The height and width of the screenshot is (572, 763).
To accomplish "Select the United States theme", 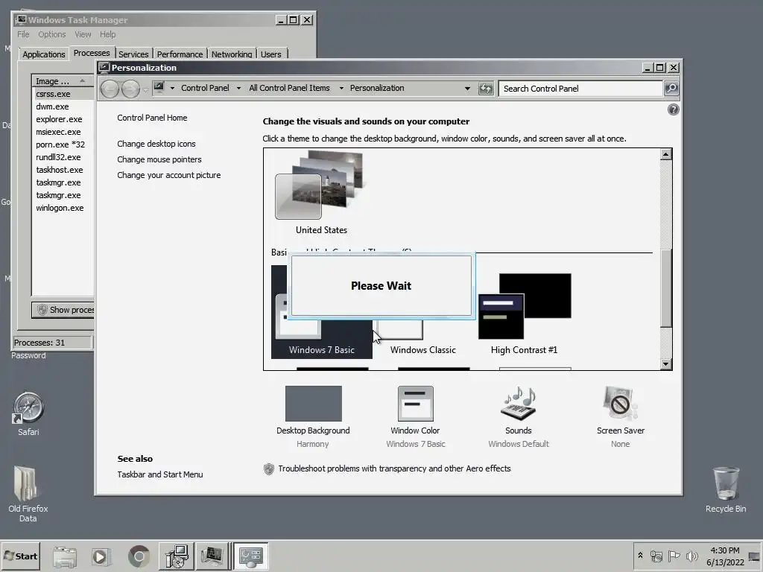I will pos(321,194).
